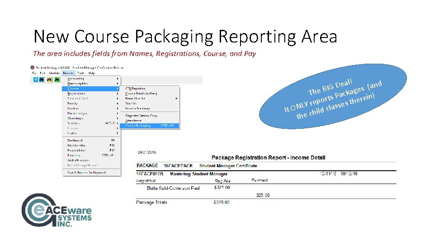Screen dimensions: 434x244
Task: Select Search Reports for Keyword
Action: tap(86, 173)
